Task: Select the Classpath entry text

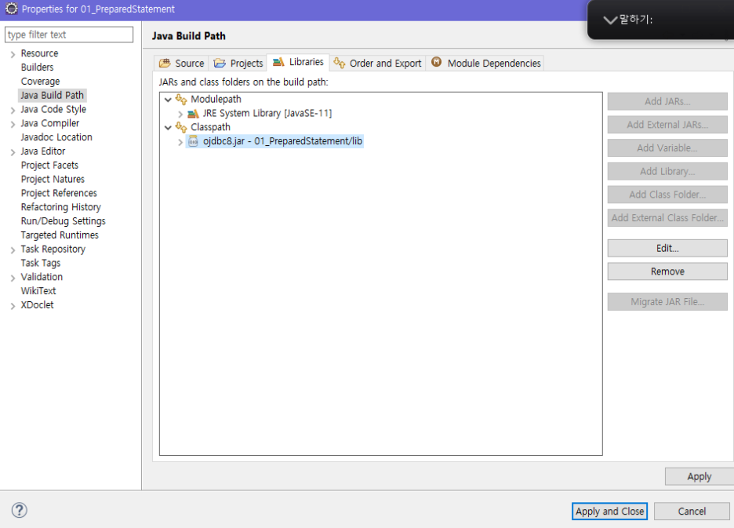Action: coord(210,127)
